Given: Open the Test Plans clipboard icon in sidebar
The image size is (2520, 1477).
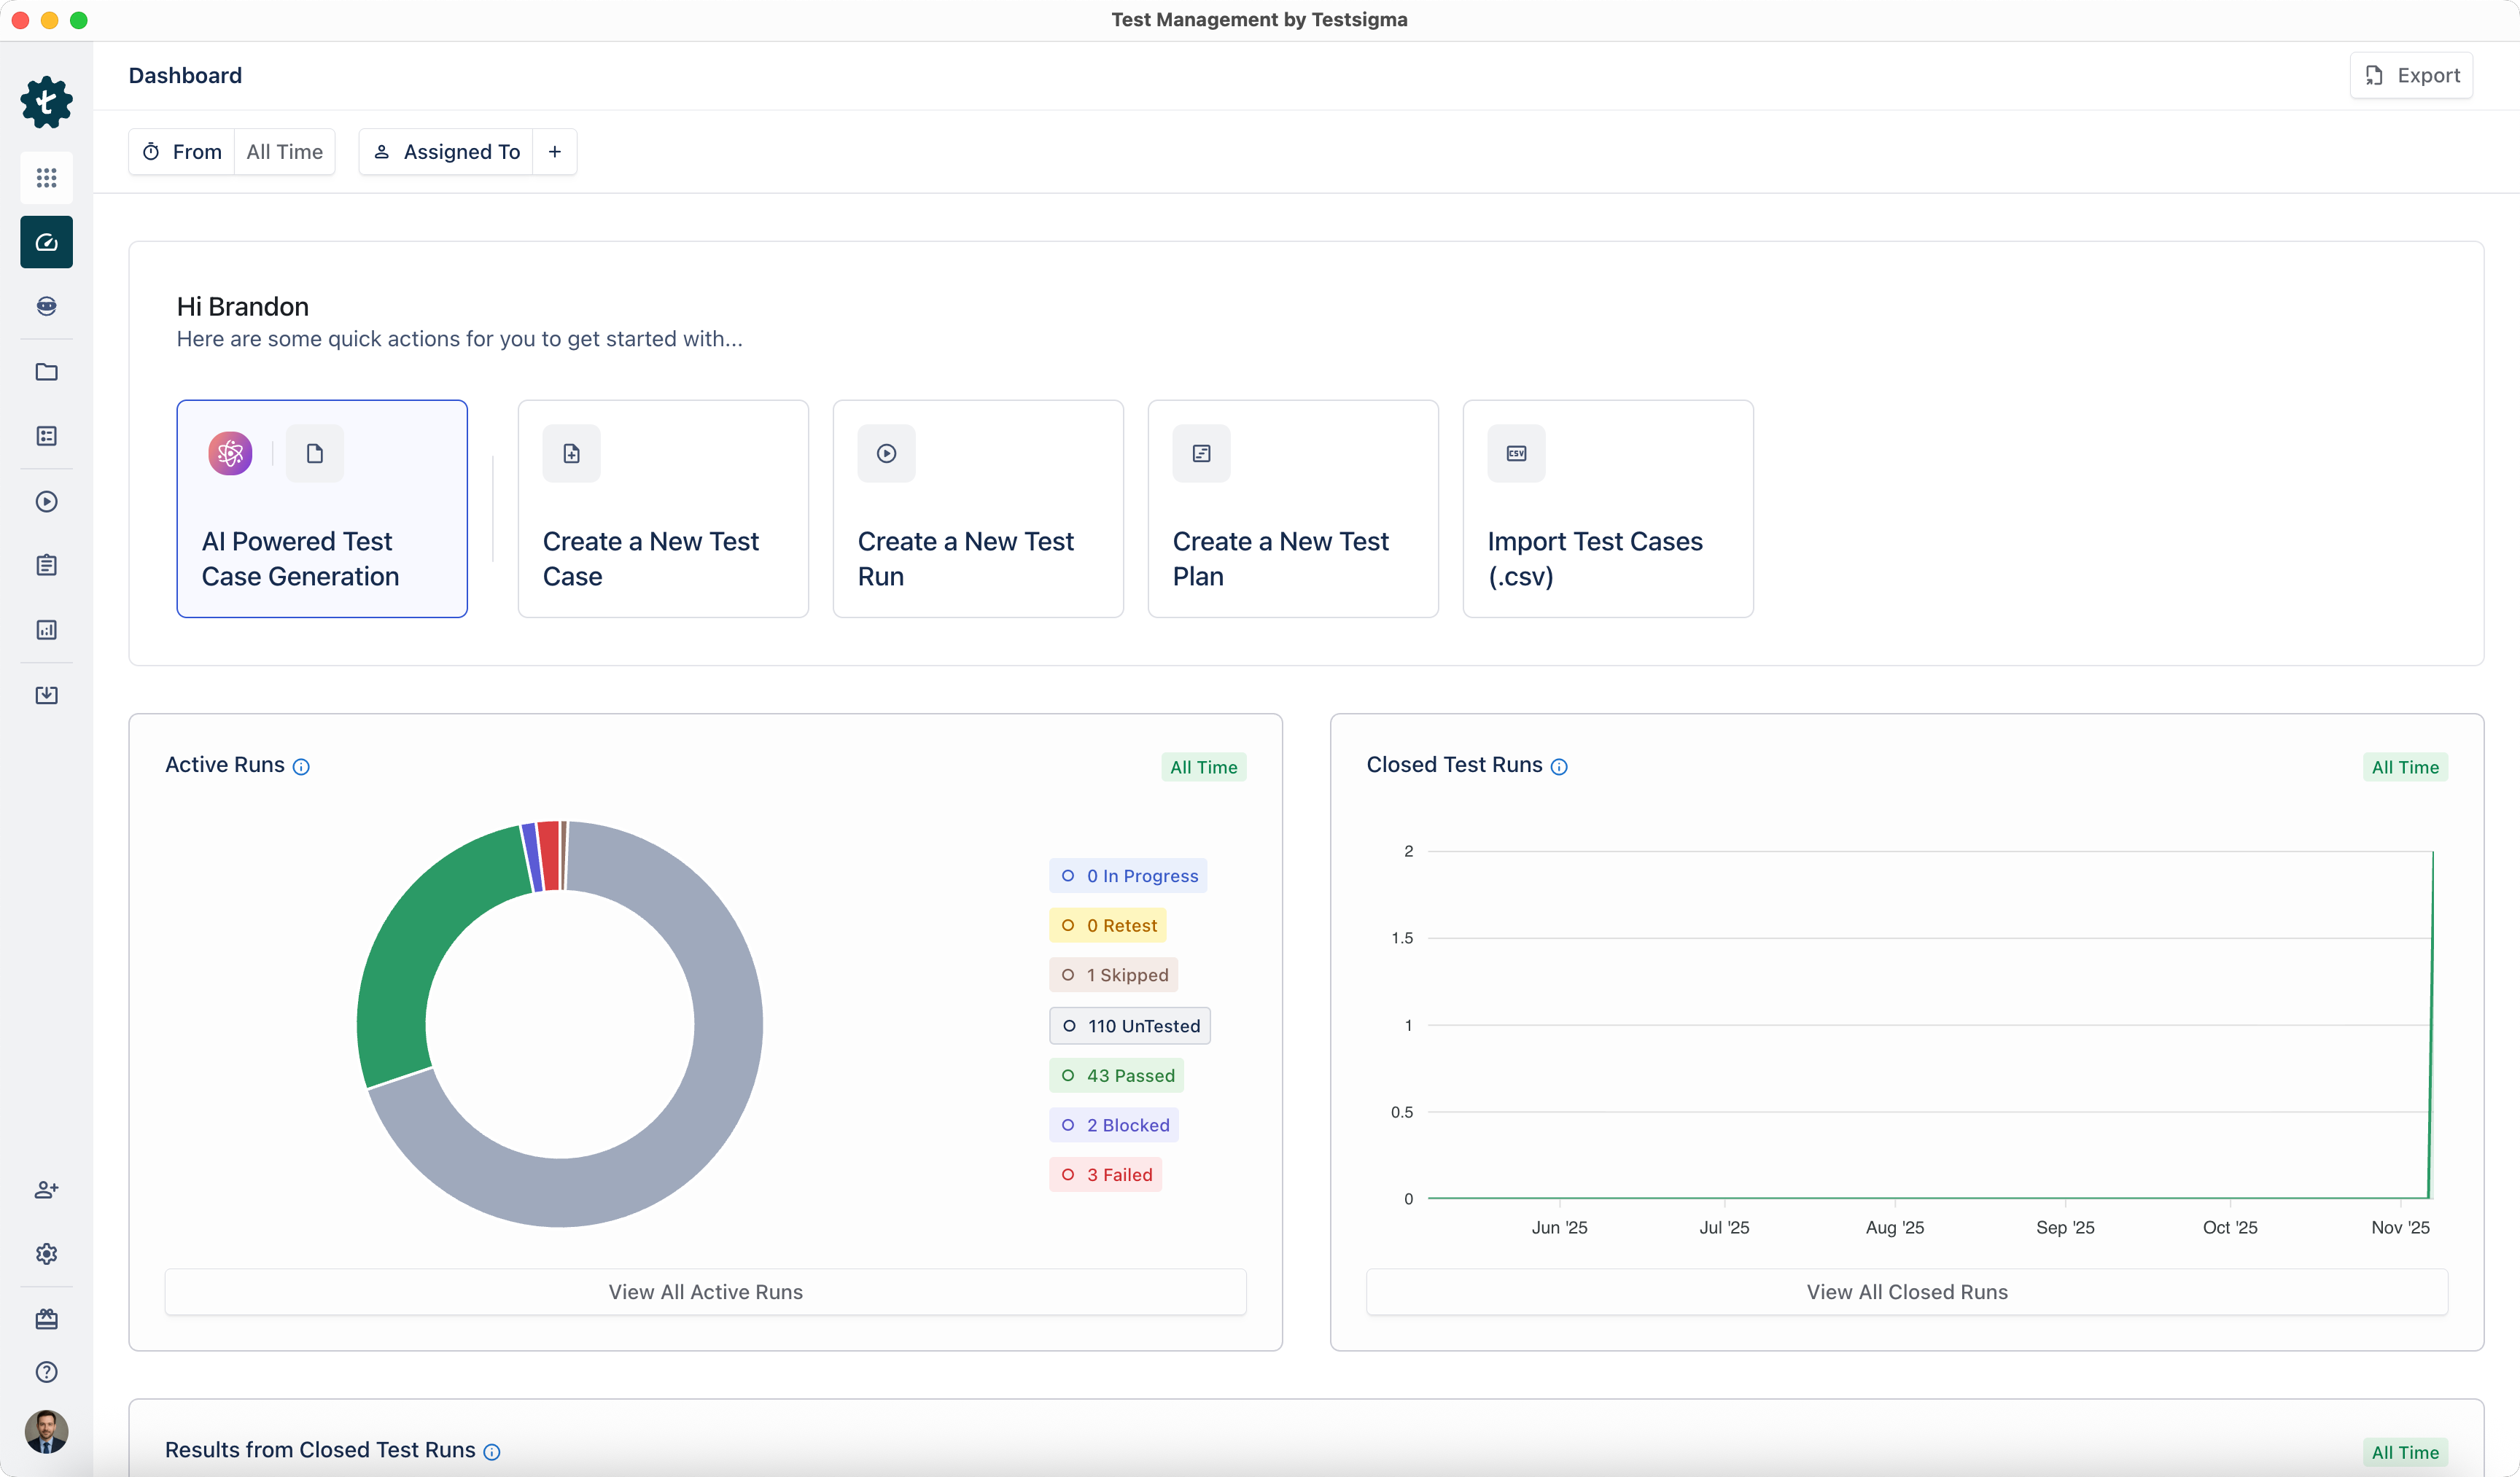Looking at the screenshot, I should pyautogui.click(x=46, y=565).
